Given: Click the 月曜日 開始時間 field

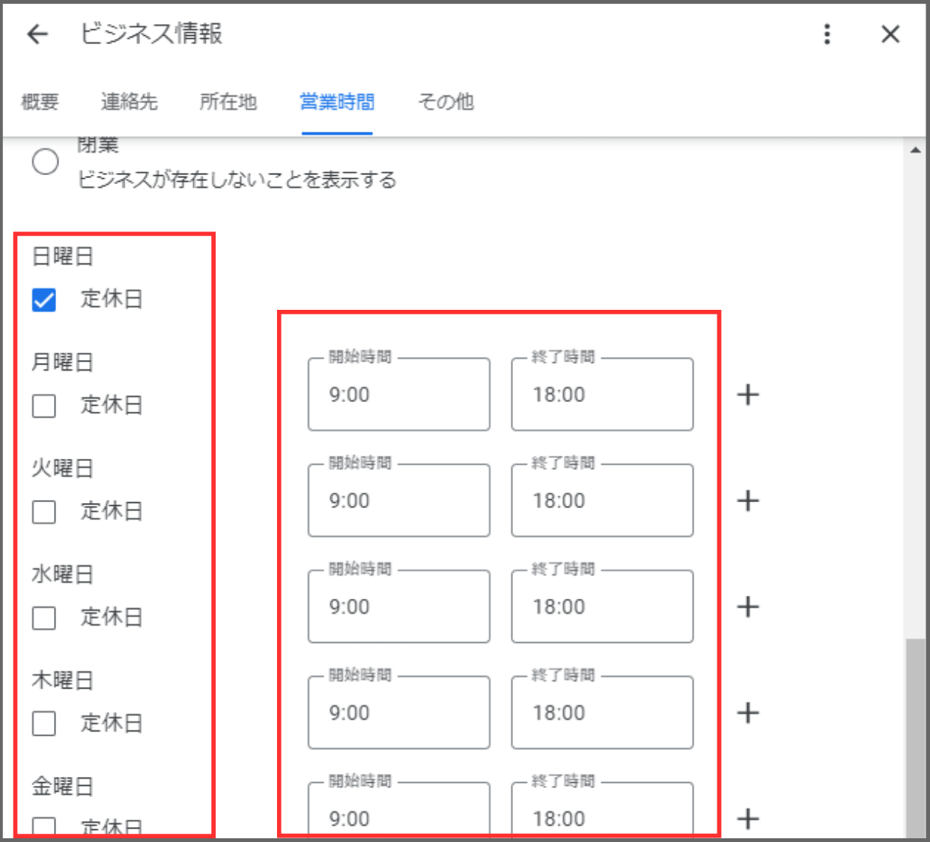Looking at the screenshot, I should [399, 394].
